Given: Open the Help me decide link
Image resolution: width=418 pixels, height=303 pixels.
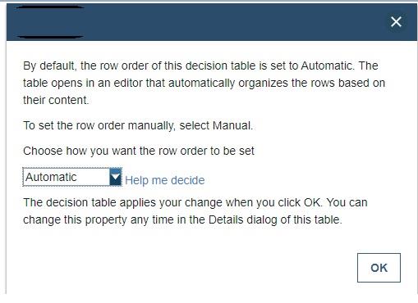Looking at the screenshot, I should (165, 180).
